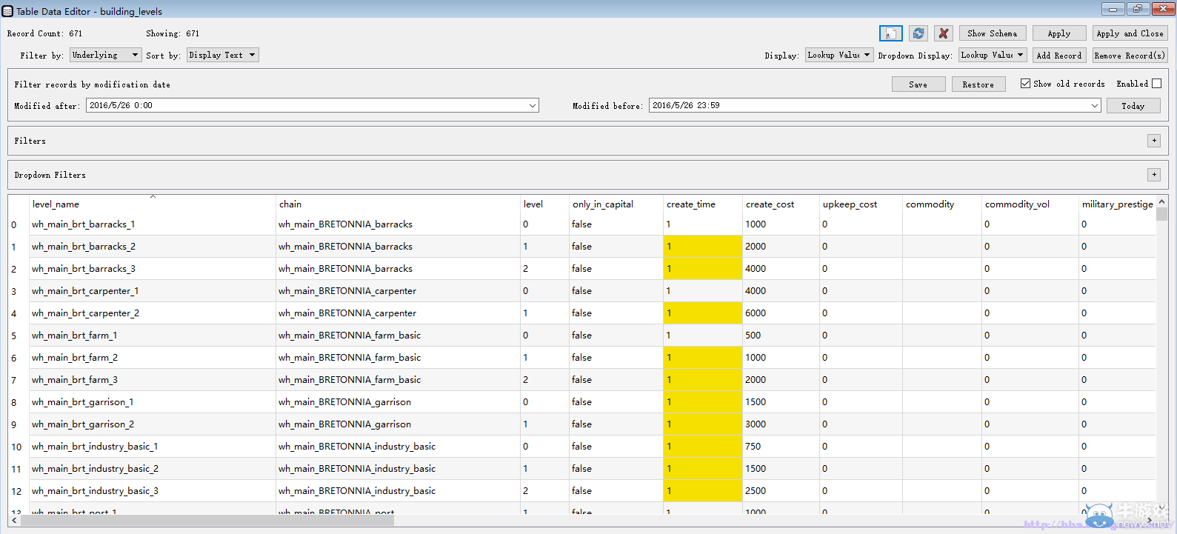Click Remove Record(s) button
This screenshot has height=534, width=1177.
(x=1130, y=56)
